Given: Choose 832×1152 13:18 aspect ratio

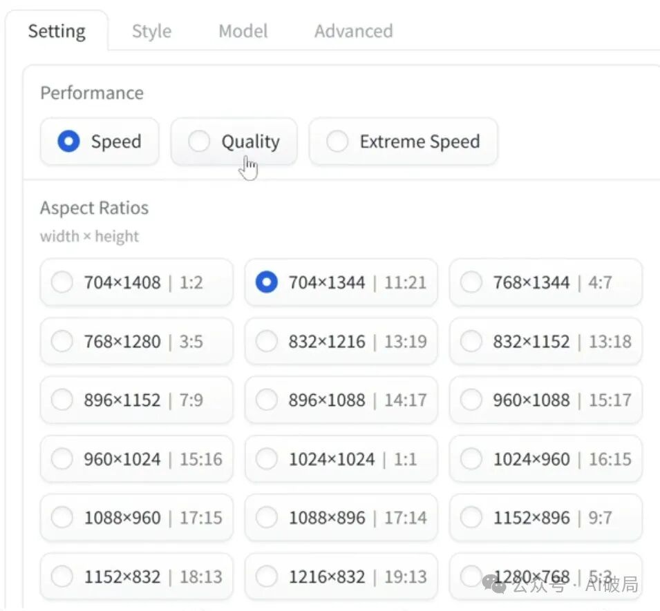Looking at the screenshot, I should click(x=545, y=341).
